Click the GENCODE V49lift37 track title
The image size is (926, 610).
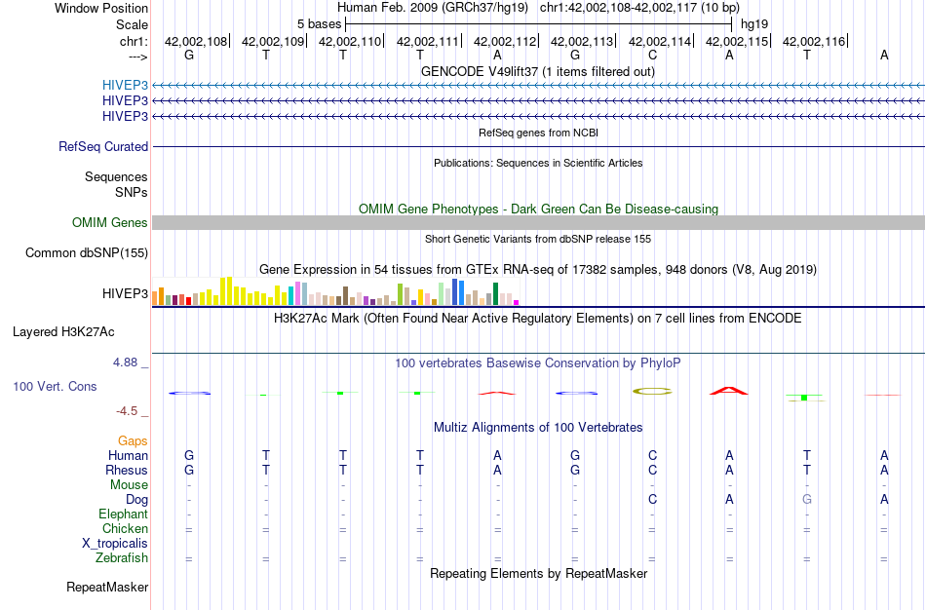[538, 71]
